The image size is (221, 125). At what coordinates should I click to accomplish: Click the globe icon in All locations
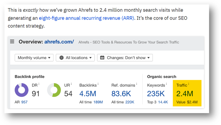[61, 58]
